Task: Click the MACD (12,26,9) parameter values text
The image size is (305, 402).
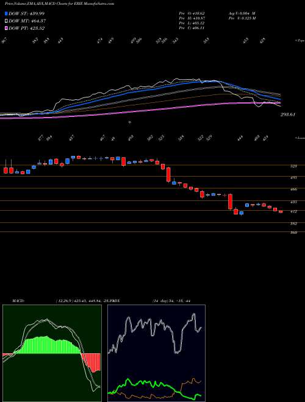Action: tap(84, 301)
